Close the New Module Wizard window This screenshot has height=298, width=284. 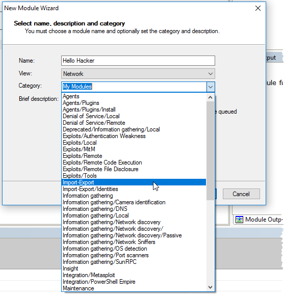tap(258, 8)
